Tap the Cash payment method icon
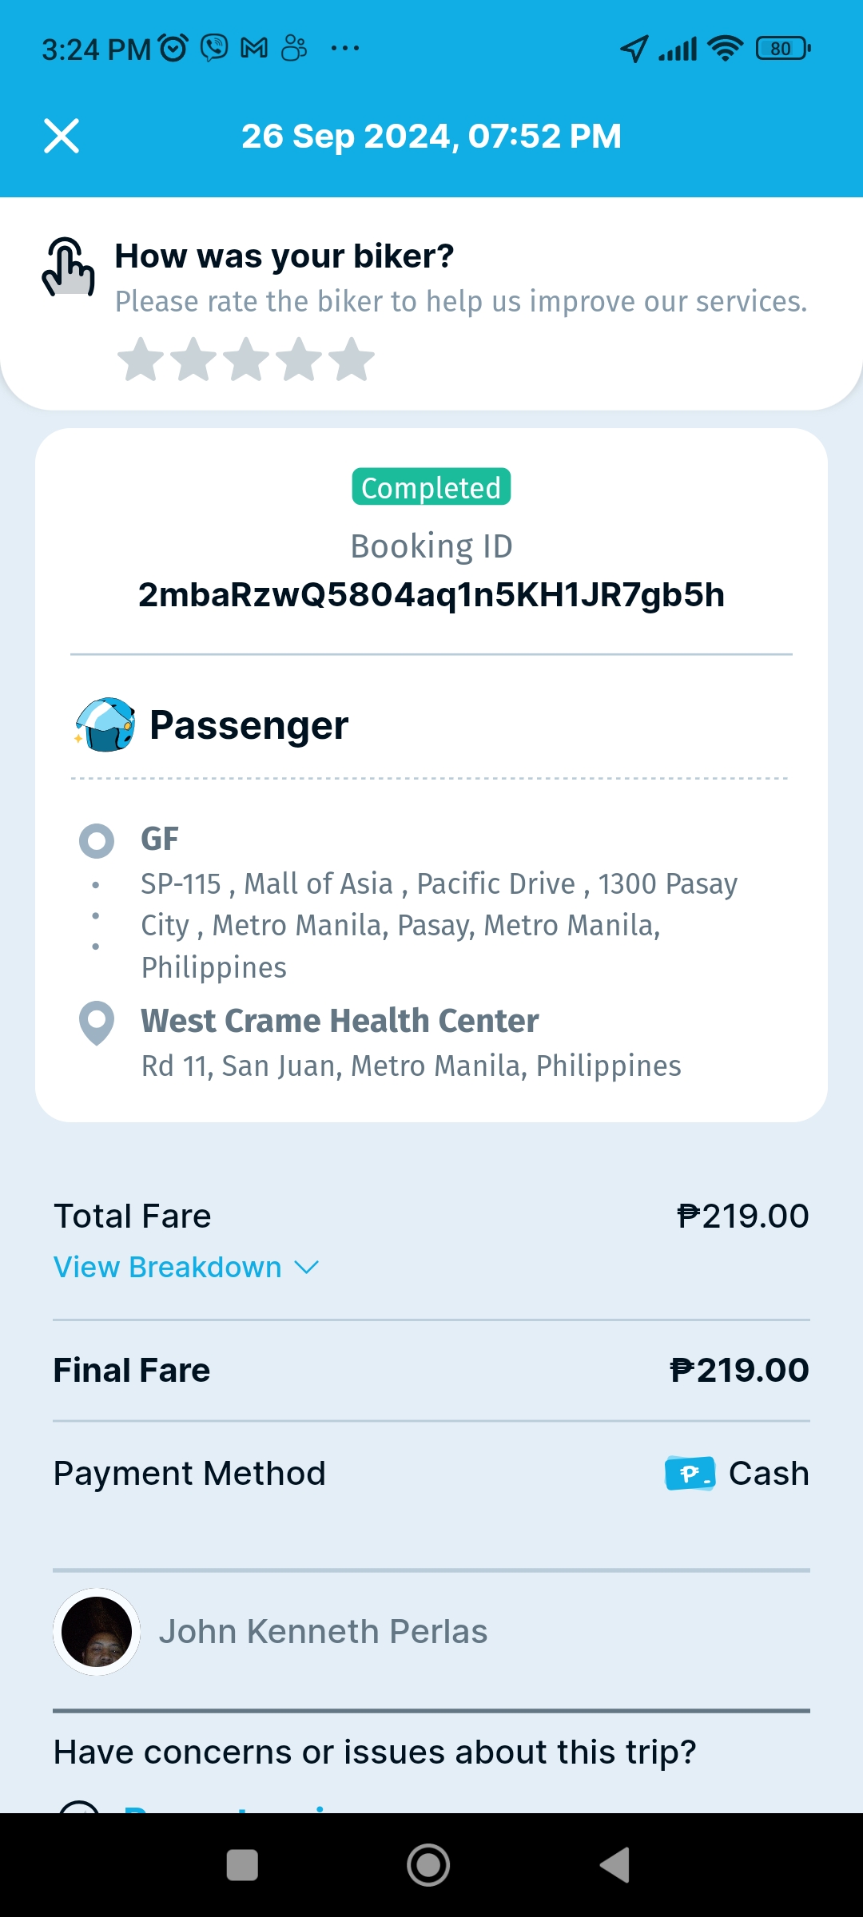 click(690, 1473)
